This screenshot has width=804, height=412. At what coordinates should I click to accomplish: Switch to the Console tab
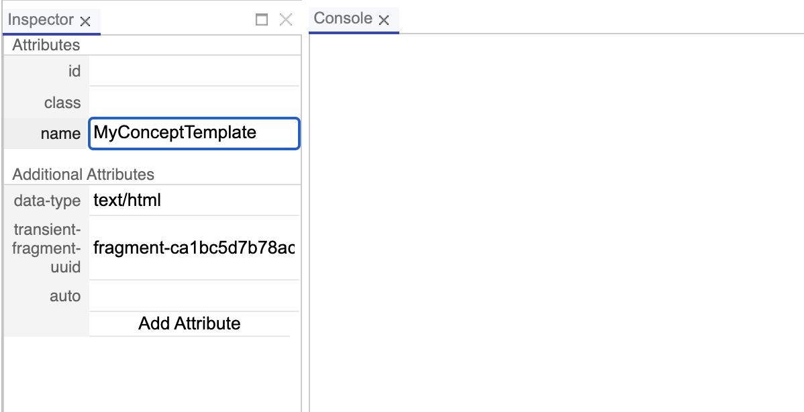pos(343,19)
